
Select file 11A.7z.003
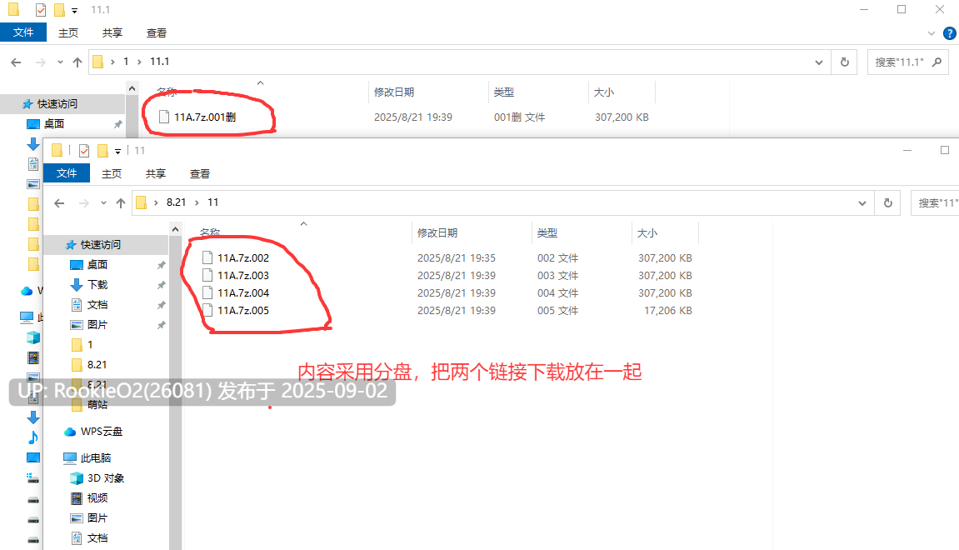point(243,275)
